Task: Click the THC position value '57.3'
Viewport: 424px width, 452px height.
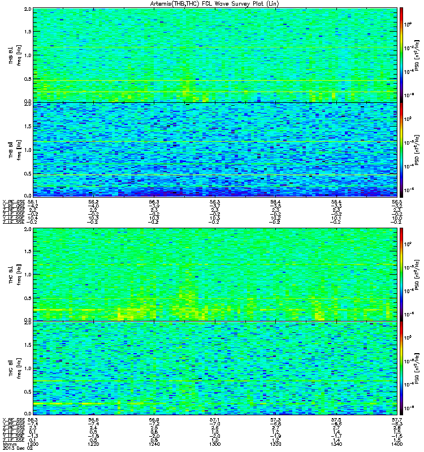Action: coord(275,420)
